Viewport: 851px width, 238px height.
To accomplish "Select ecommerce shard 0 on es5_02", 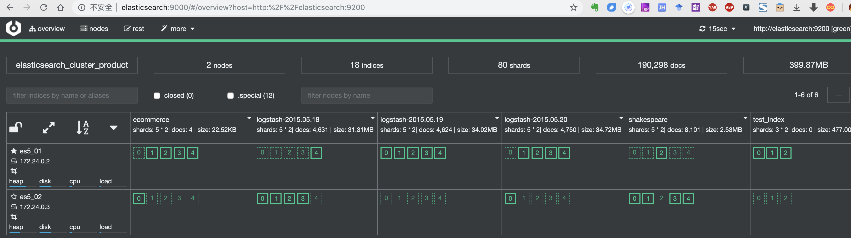I will point(139,198).
